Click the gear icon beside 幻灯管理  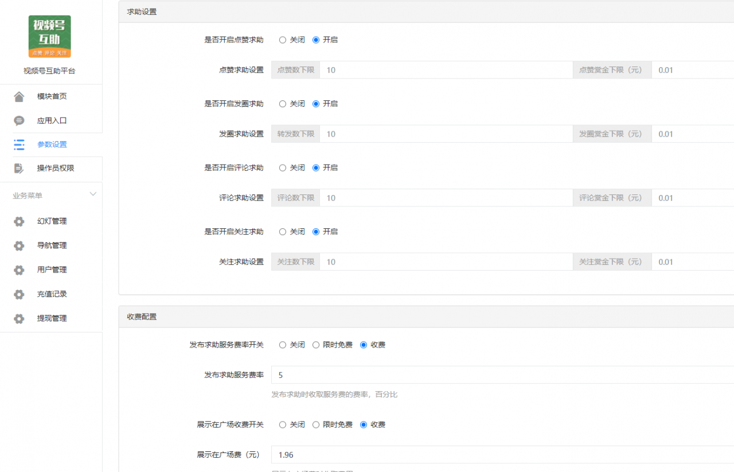[19, 221]
